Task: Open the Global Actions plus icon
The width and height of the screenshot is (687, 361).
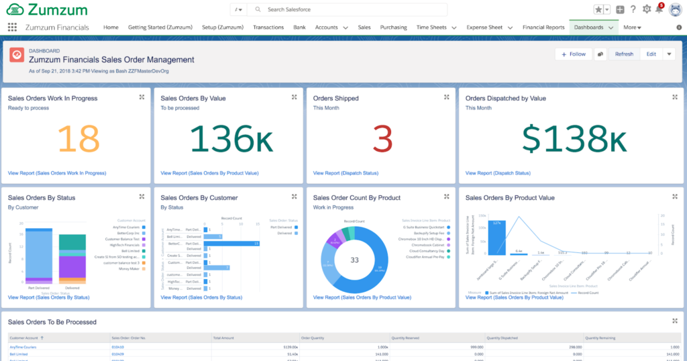Action: coord(620,9)
